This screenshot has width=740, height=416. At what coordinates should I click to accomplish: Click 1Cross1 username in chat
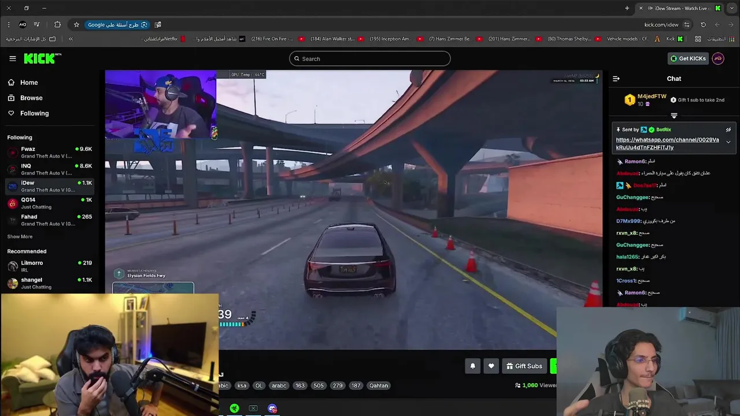[626, 281]
